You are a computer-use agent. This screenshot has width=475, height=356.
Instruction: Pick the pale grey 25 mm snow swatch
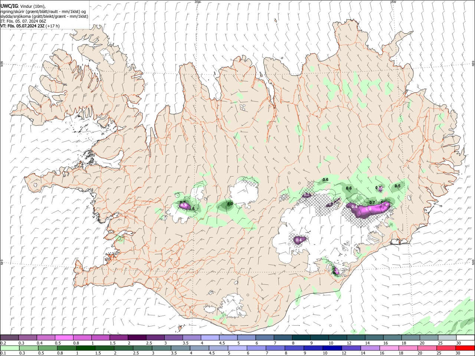tap(447, 337)
